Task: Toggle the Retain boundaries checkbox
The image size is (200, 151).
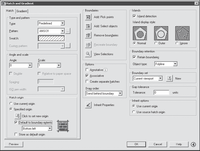Action: [134, 57]
